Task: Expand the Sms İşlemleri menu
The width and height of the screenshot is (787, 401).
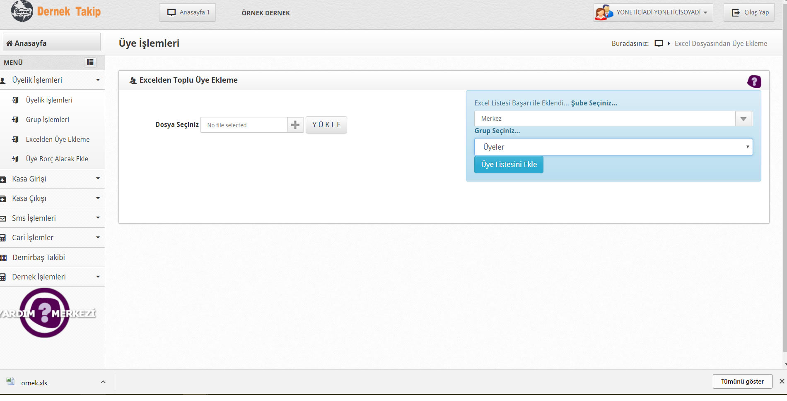Action: click(52, 218)
